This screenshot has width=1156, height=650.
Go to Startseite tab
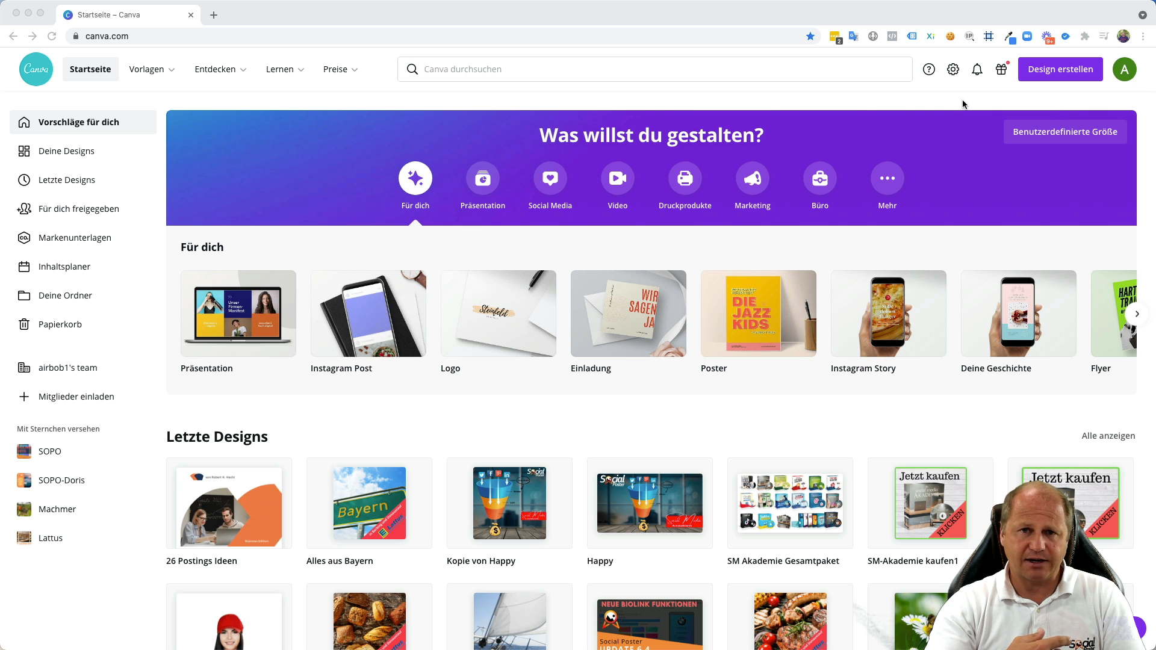tap(90, 69)
